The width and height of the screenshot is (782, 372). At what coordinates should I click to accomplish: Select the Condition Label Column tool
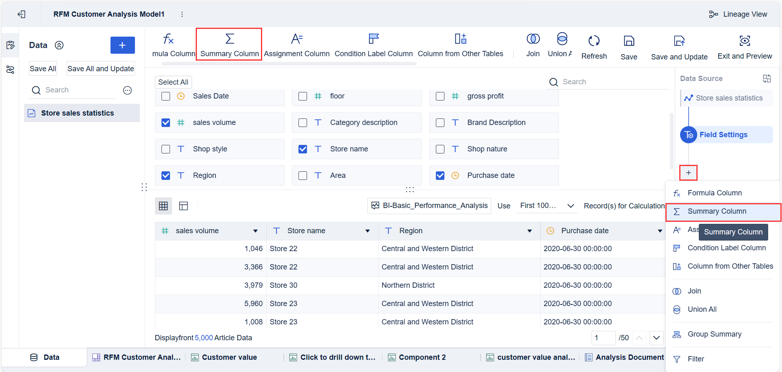[x=373, y=45]
